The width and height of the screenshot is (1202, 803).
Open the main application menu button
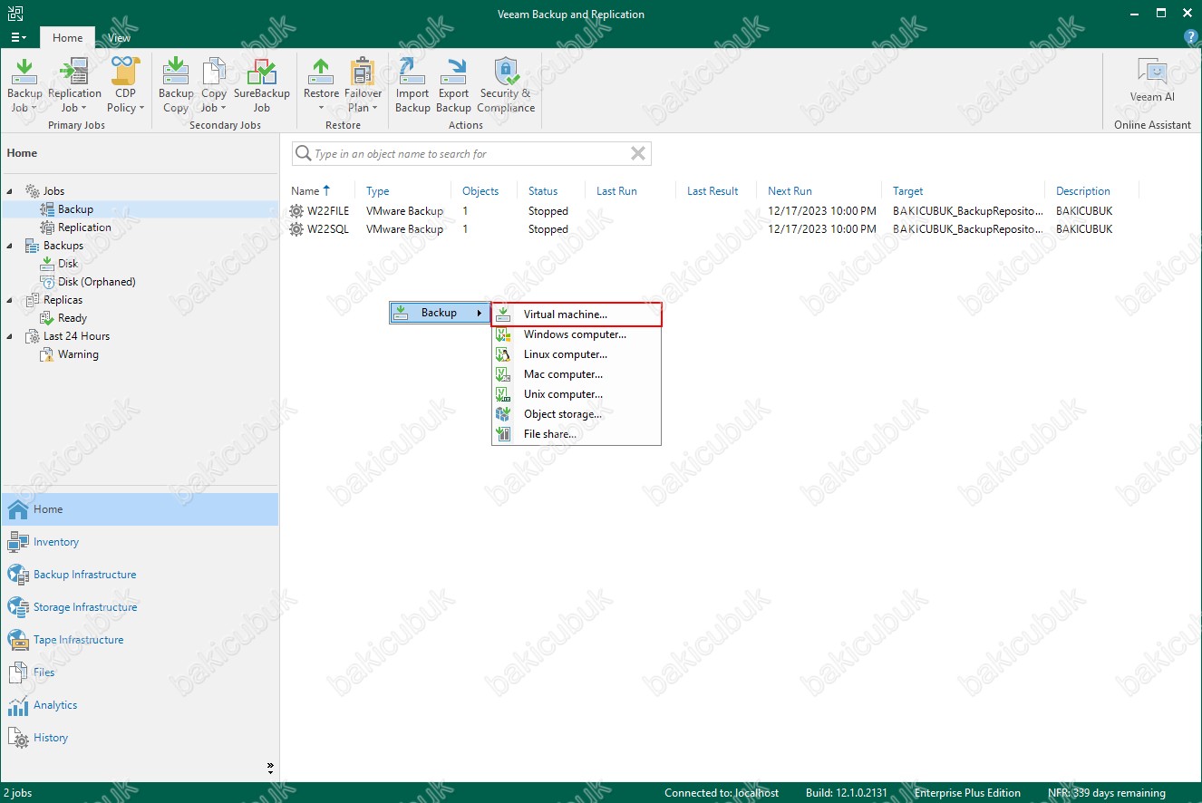(x=19, y=37)
